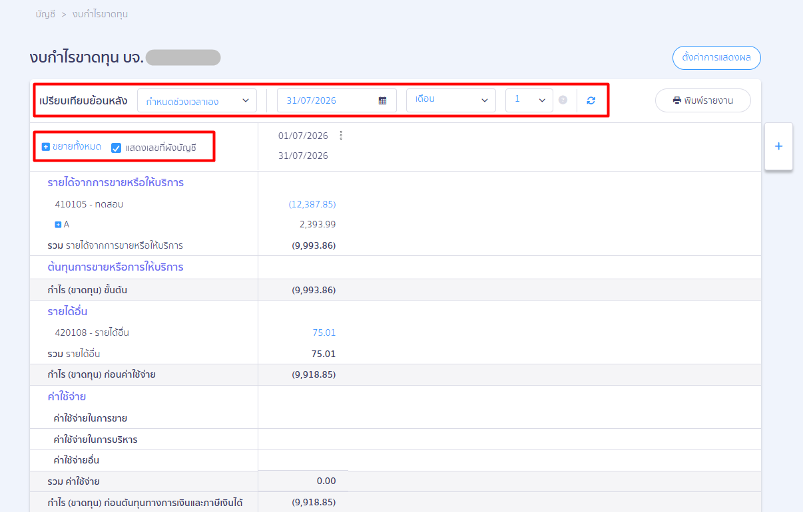
Task: Click the 01/07/2026 column start date
Action: point(303,136)
